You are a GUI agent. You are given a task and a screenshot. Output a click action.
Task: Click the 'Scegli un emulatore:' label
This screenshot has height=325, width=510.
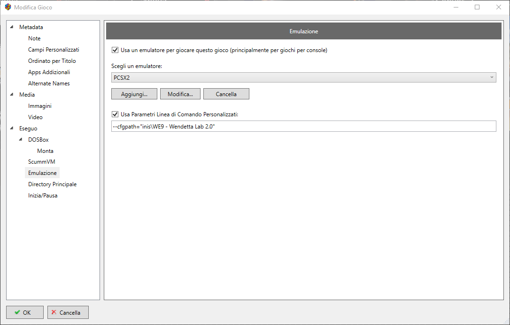(137, 66)
